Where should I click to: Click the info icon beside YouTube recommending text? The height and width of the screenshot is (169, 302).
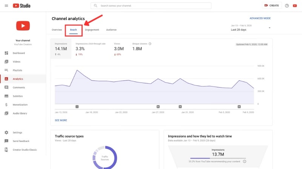244,161
